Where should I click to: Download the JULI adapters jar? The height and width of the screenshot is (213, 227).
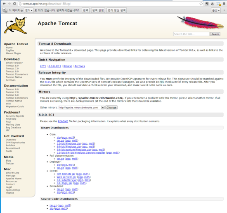pos(67,180)
